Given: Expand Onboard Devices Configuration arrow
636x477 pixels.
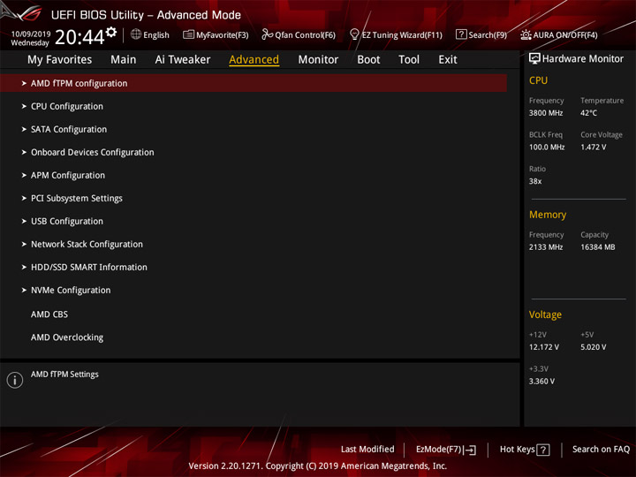Looking at the screenshot, I should click(24, 152).
